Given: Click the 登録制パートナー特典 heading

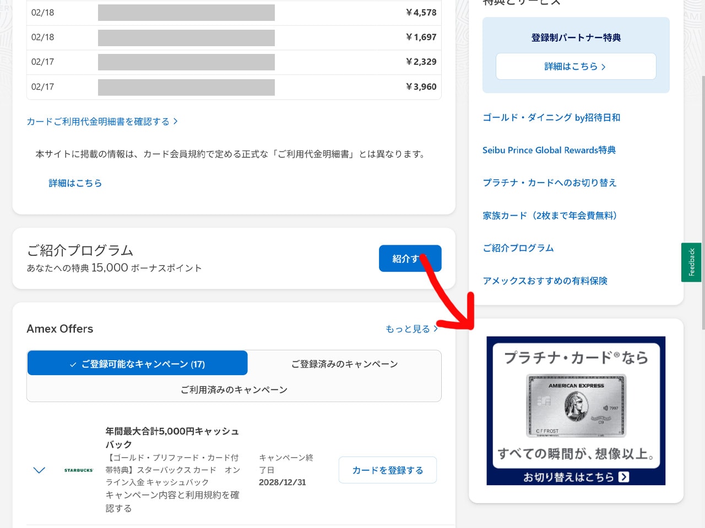Looking at the screenshot, I should (576, 38).
